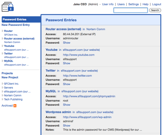Screen dimensions: 163x135
Task: Open Router access (external) entry title in main list
Action: pos(63,29)
